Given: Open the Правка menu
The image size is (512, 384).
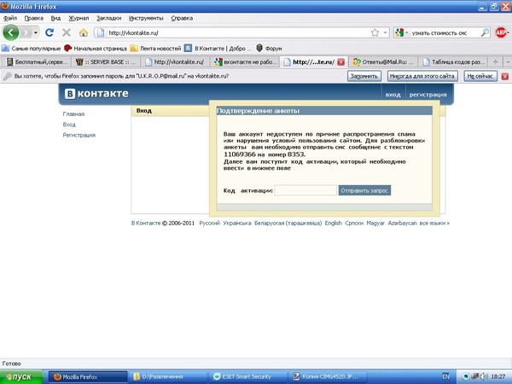Looking at the screenshot, I should pyautogui.click(x=34, y=18).
